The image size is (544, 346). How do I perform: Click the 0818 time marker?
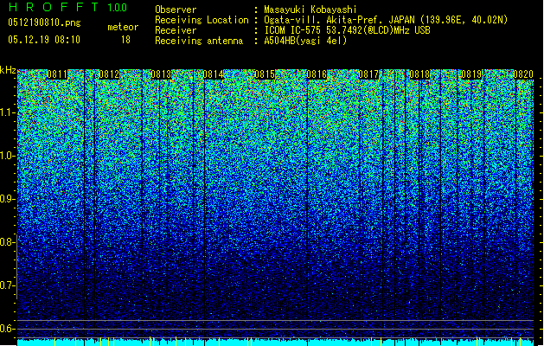419,74
